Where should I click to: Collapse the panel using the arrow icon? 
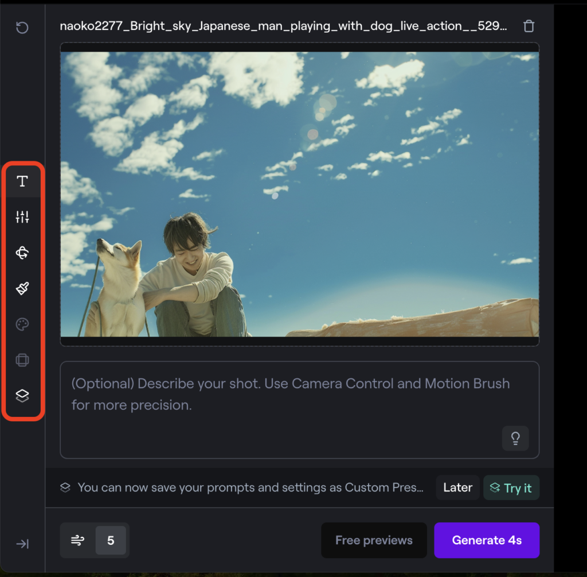(x=22, y=544)
